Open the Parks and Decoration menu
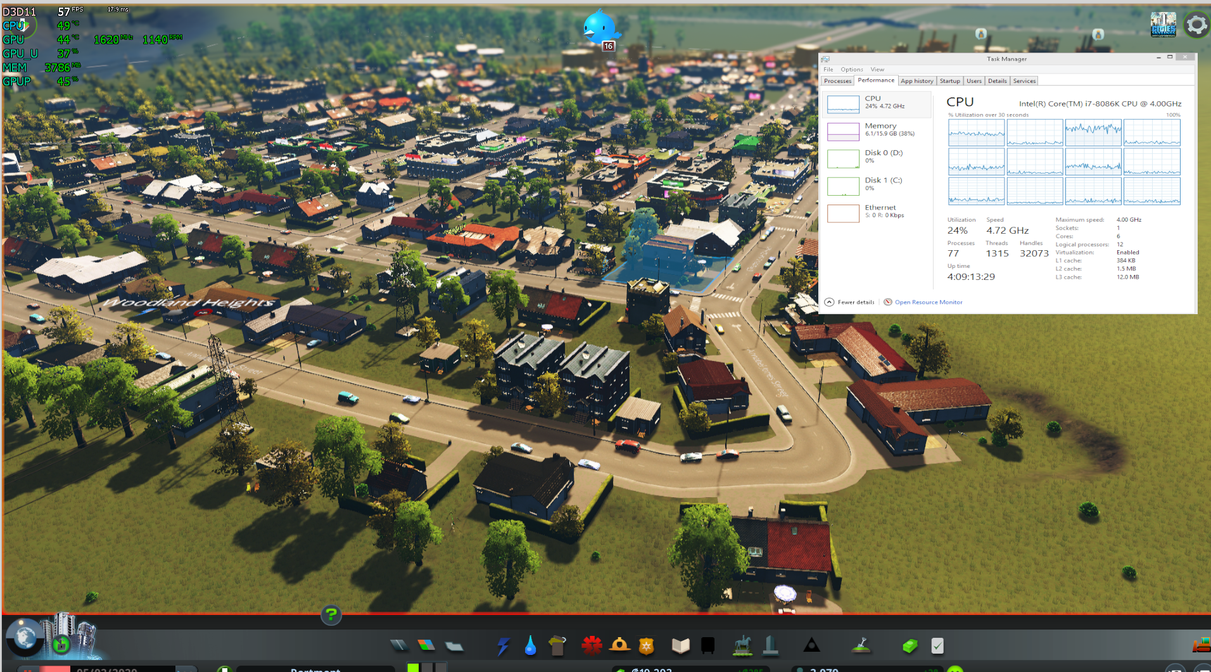 [742, 645]
